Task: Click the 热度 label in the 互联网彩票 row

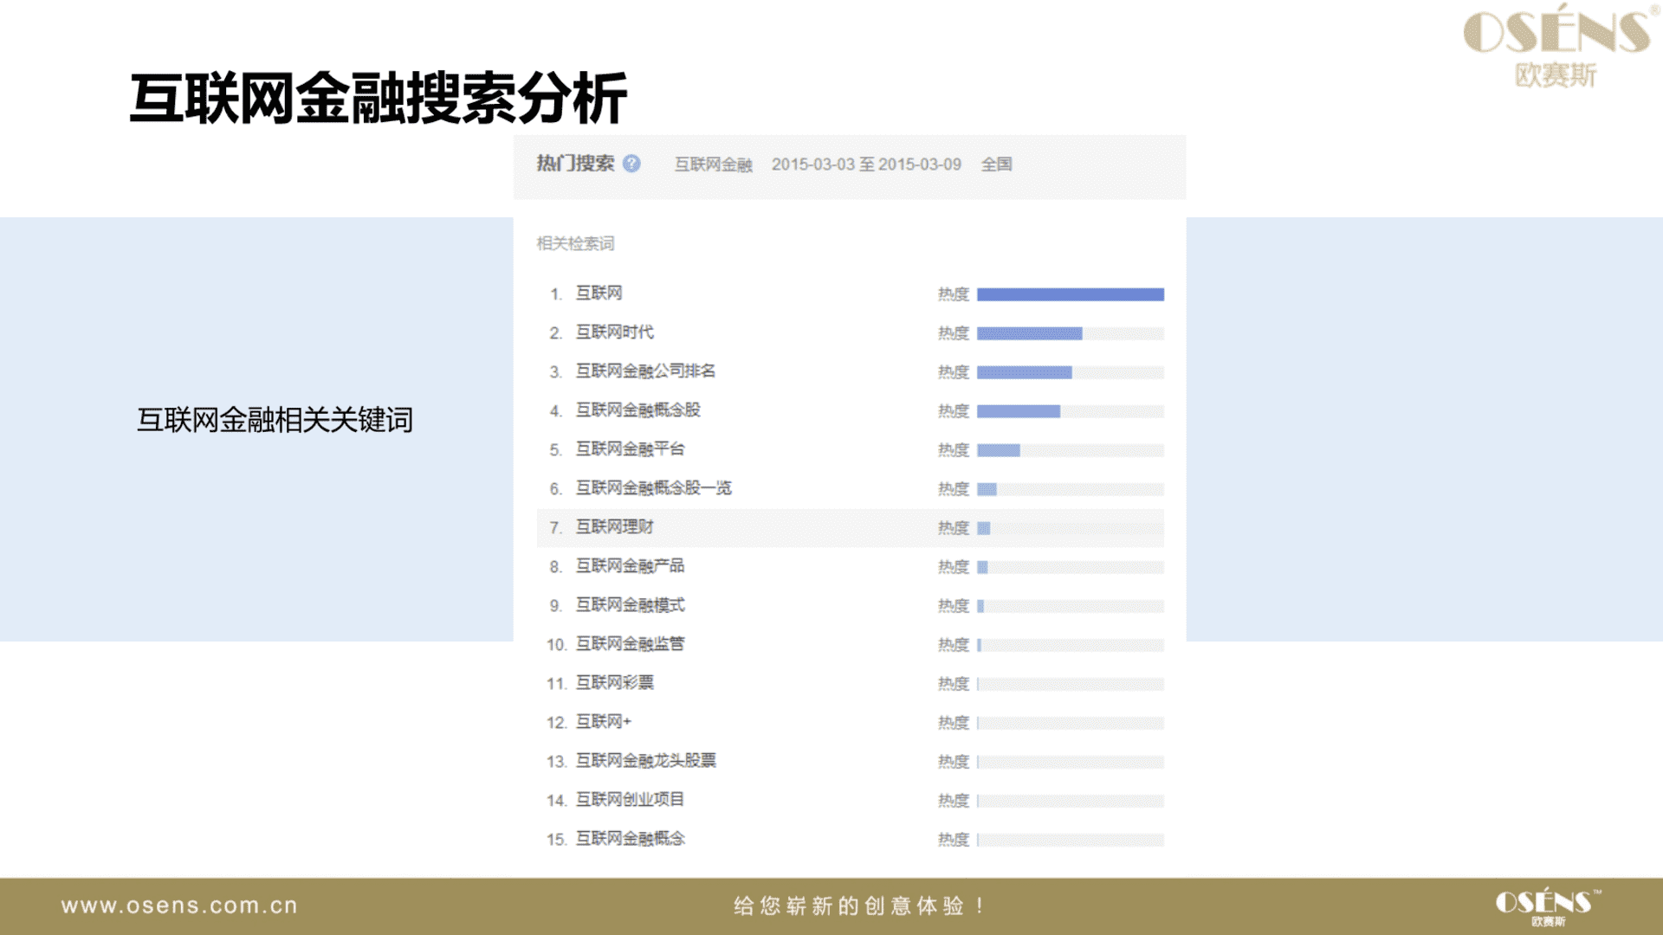Action: tap(953, 684)
